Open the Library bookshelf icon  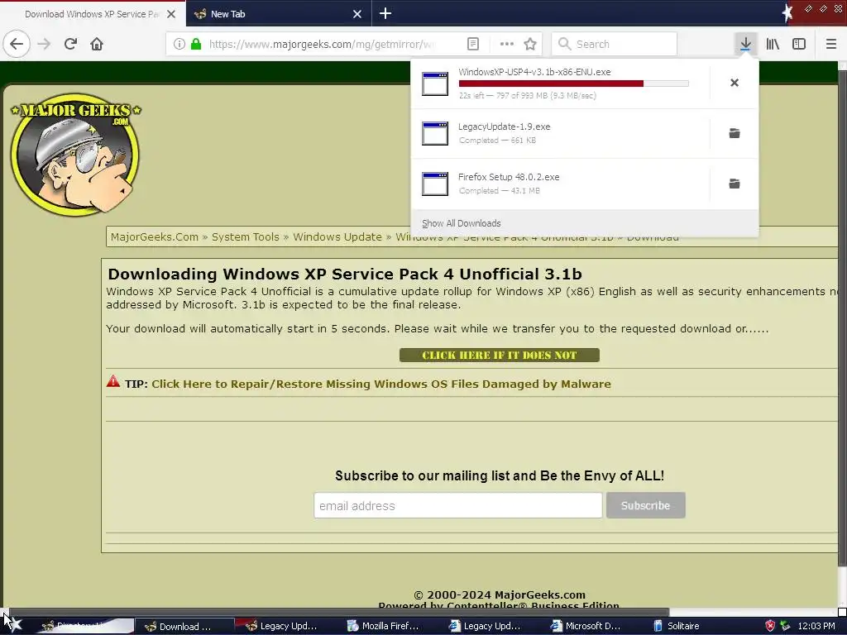(773, 44)
